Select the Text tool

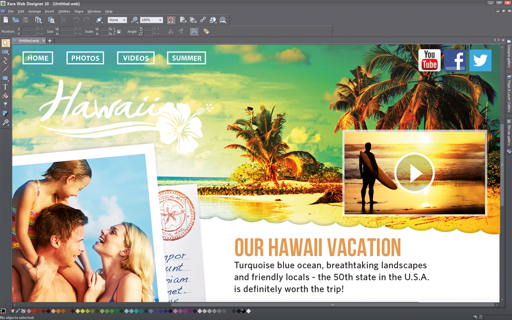click(5, 87)
